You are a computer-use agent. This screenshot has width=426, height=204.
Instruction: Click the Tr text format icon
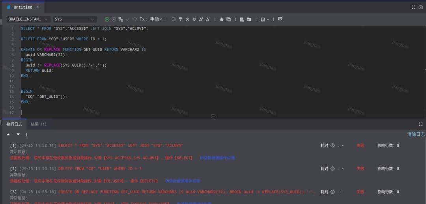pos(174,19)
